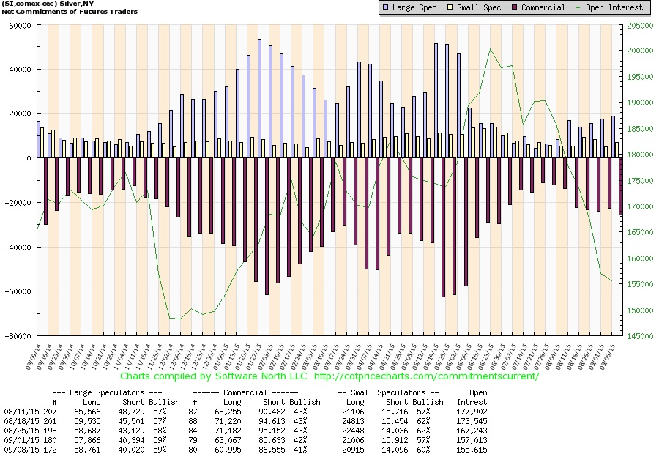Click the right axis label 175000

pos(640,181)
